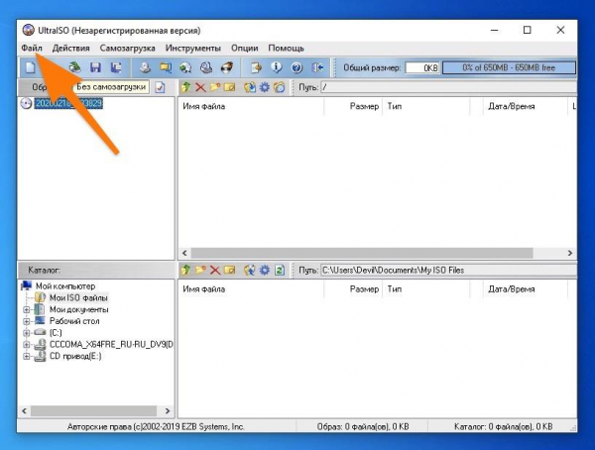This screenshot has height=450, width=595.
Task: Sort image pane by Дата/Время column
Action: coord(525,106)
